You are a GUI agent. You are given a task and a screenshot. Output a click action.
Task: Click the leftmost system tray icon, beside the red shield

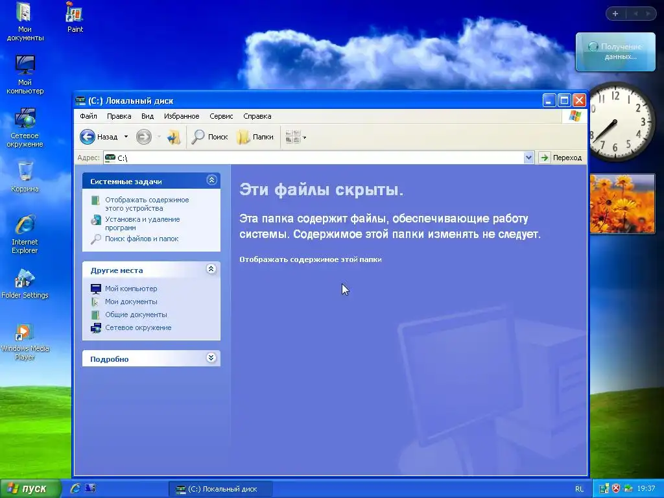[604, 488]
